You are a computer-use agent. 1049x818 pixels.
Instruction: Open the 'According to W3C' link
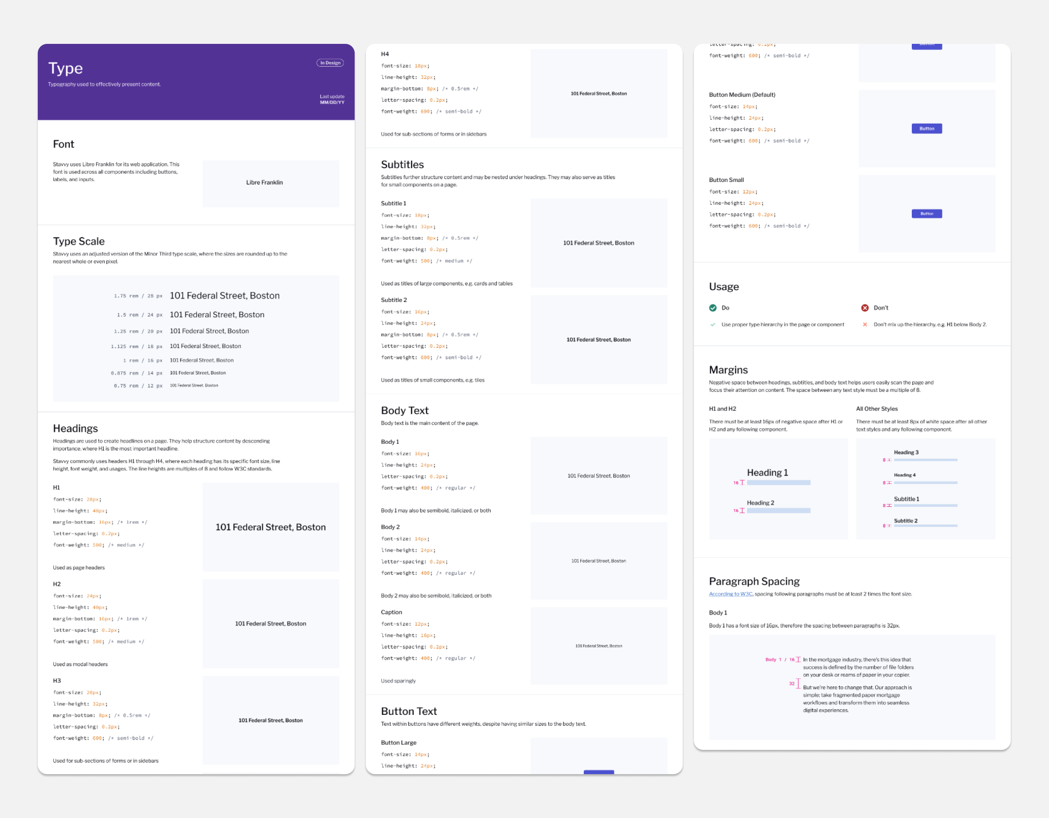click(x=730, y=594)
